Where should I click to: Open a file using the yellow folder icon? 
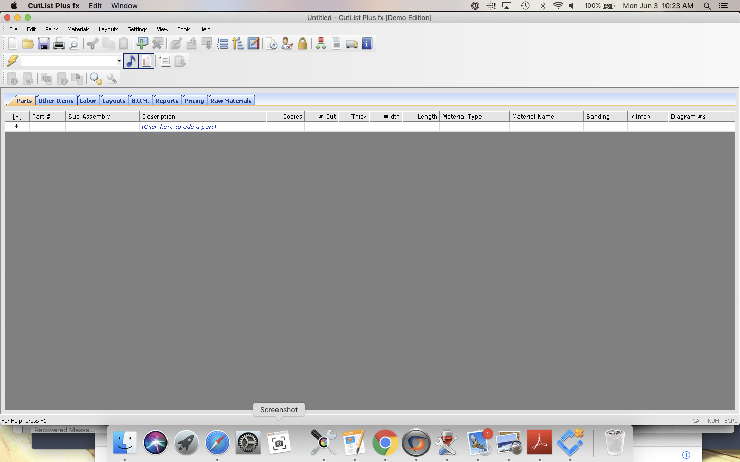(x=28, y=44)
